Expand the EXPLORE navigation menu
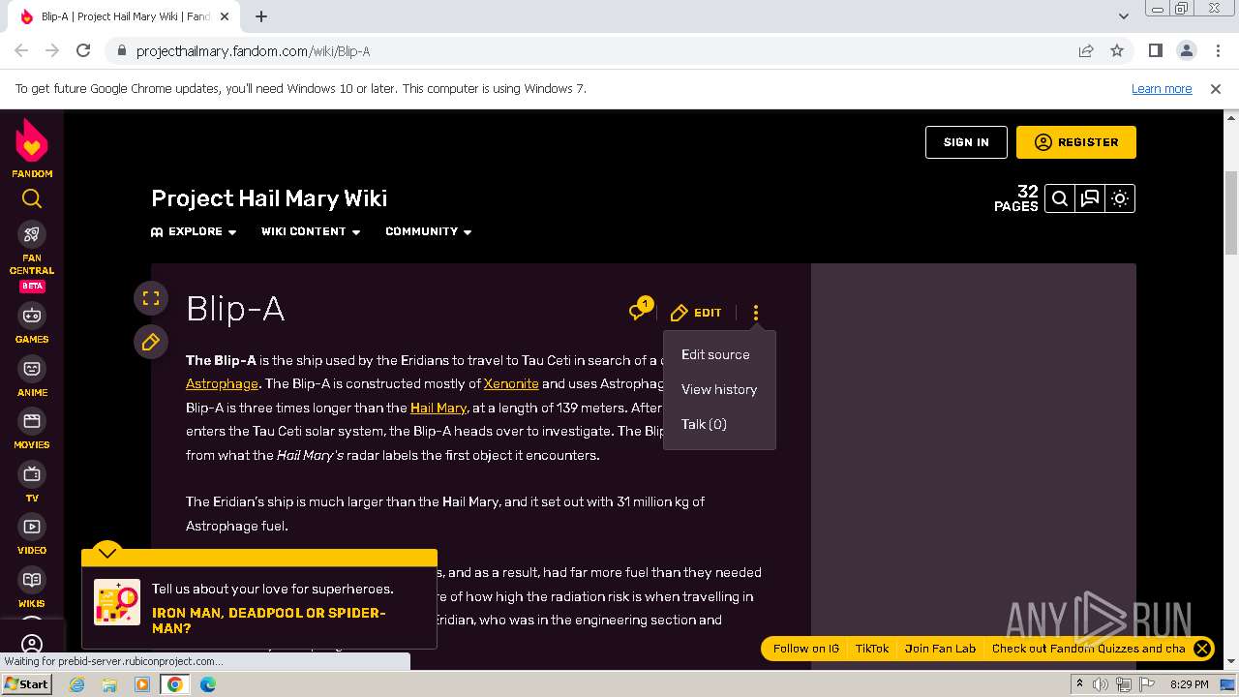Screen dimensions: 1239x697 194,231
